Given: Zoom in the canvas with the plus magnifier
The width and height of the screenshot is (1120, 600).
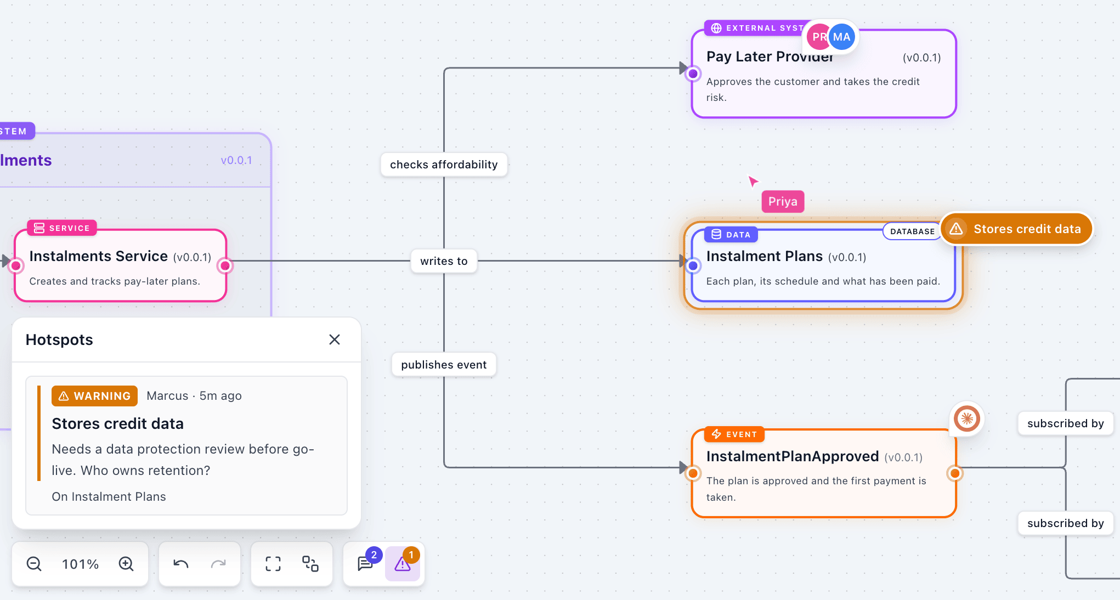Looking at the screenshot, I should [x=126, y=564].
